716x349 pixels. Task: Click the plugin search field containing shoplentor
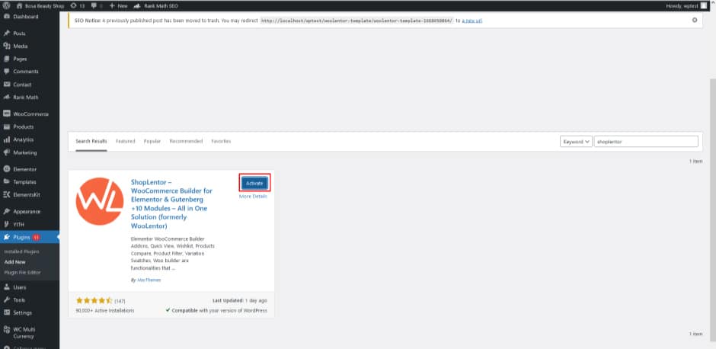(x=645, y=142)
